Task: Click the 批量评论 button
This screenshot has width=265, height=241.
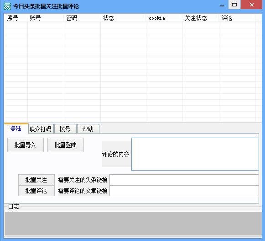Action: pyautogui.click(x=36, y=191)
